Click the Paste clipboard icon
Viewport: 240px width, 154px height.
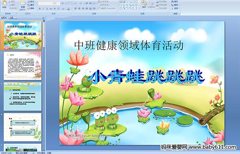click(4, 4)
